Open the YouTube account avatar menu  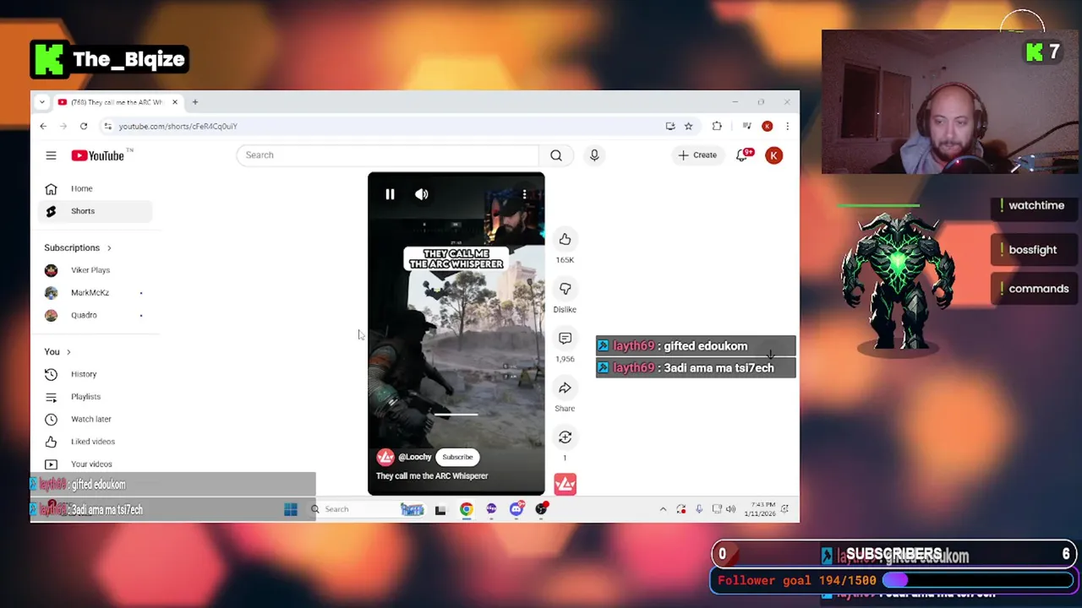[773, 155]
